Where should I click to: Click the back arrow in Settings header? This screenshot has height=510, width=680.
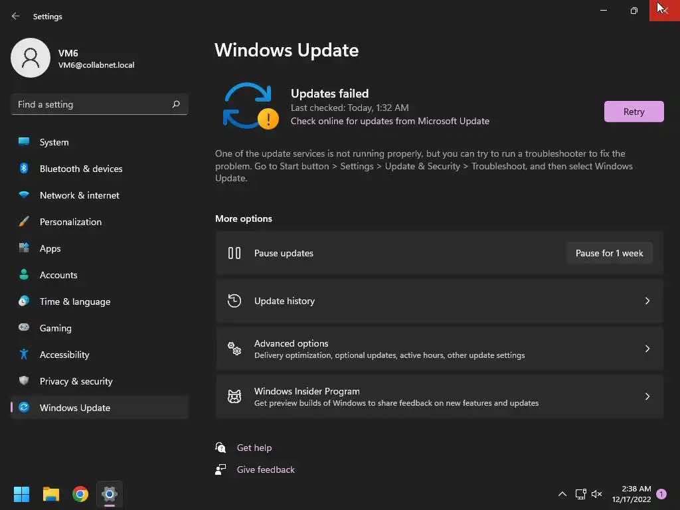[x=16, y=16]
